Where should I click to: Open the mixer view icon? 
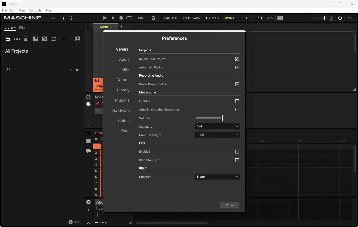point(71,18)
